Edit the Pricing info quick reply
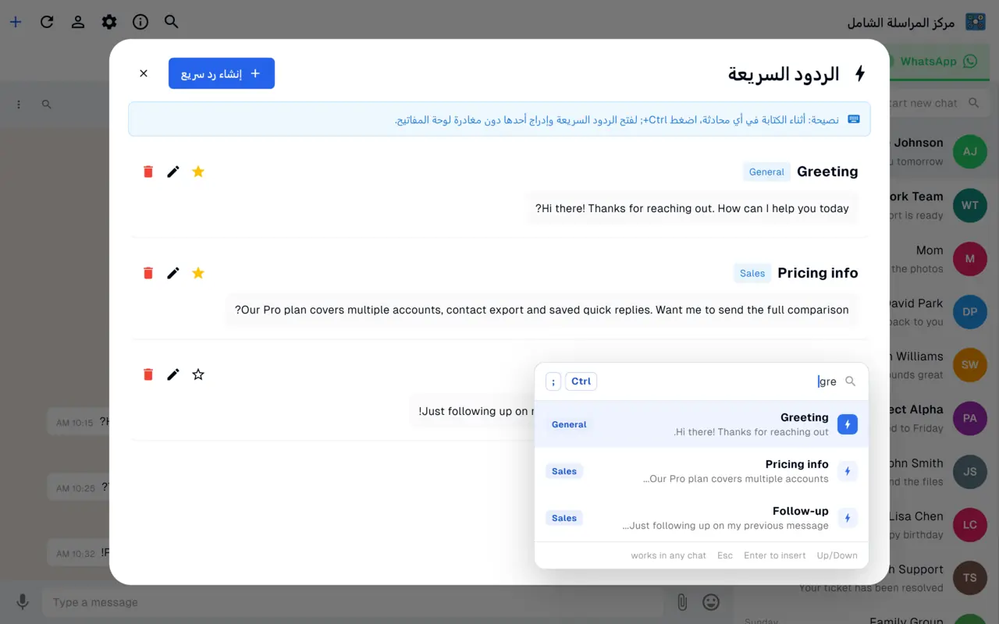999x624 pixels. tap(173, 273)
